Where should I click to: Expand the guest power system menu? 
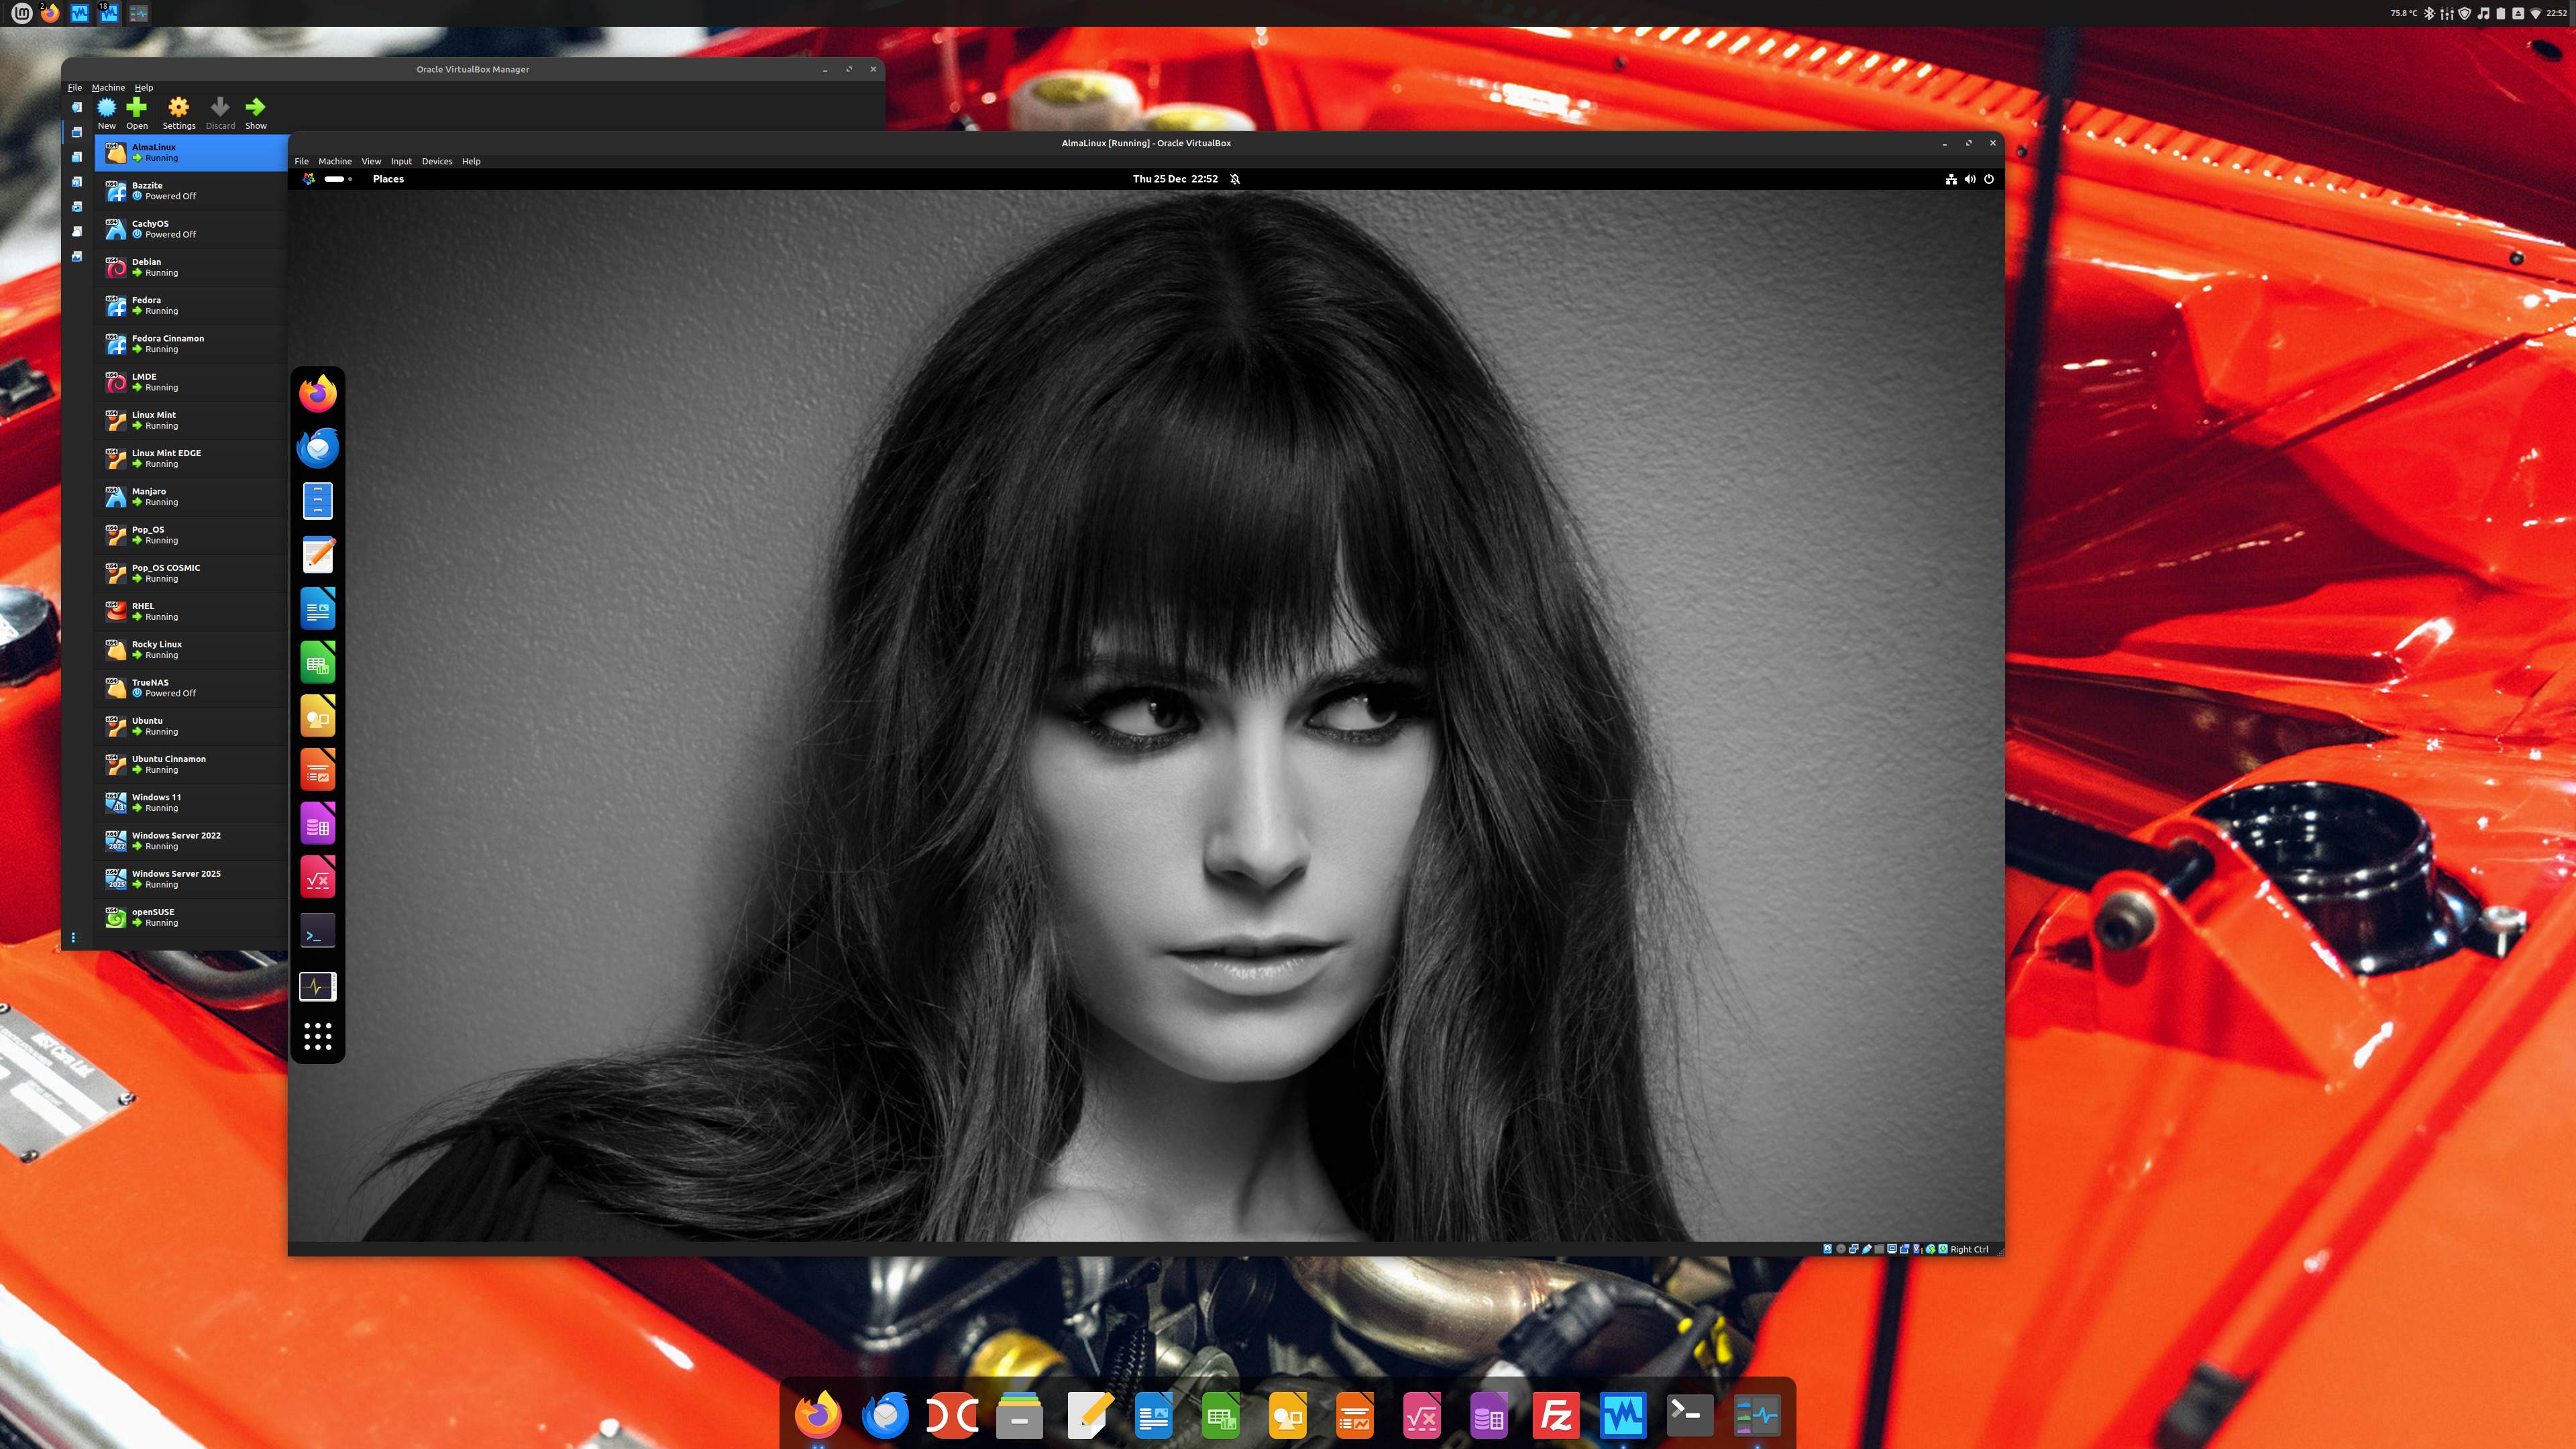coord(1988,179)
